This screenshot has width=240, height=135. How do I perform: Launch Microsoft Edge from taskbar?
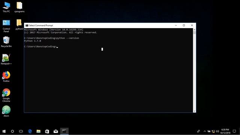pos(30,131)
